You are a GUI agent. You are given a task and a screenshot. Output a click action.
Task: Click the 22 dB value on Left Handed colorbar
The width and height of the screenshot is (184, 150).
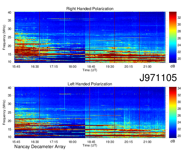179,129
